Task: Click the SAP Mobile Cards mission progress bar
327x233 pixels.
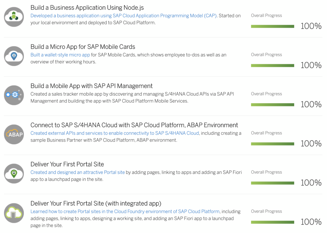Action: tap(272, 65)
